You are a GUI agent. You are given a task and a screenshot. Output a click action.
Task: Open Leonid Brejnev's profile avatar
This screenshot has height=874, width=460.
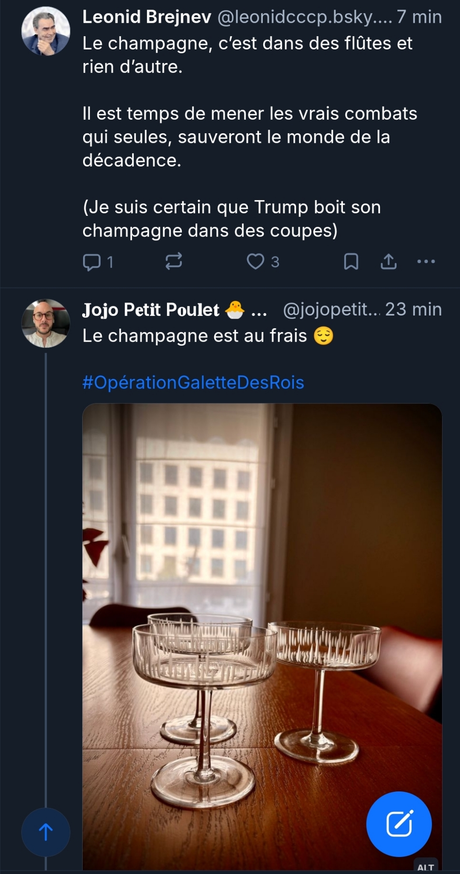tap(46, 31)
